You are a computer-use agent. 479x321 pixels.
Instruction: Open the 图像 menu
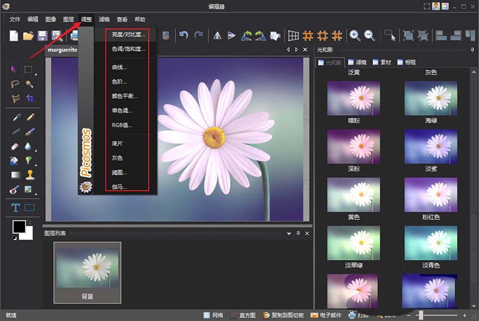(50, 19)
